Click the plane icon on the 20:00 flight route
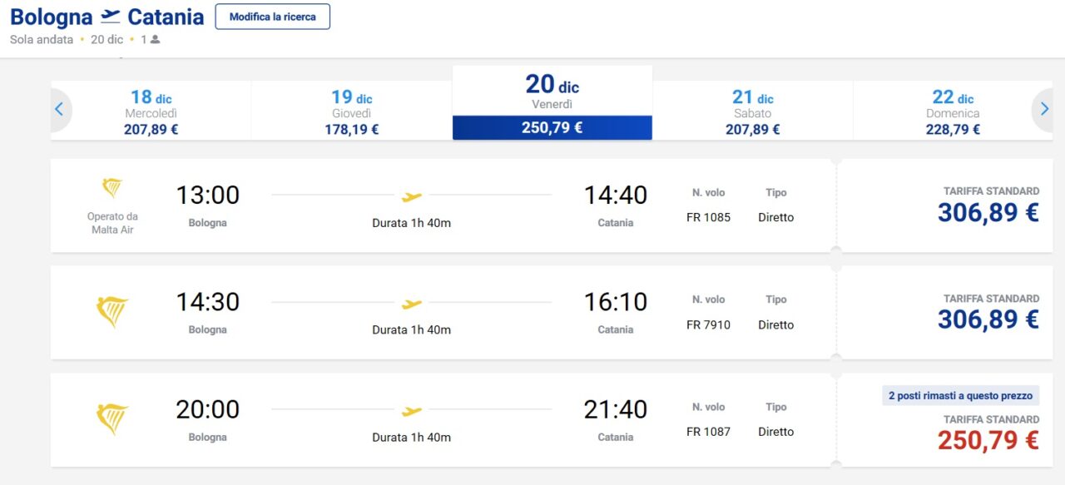 tap(412, 411)
